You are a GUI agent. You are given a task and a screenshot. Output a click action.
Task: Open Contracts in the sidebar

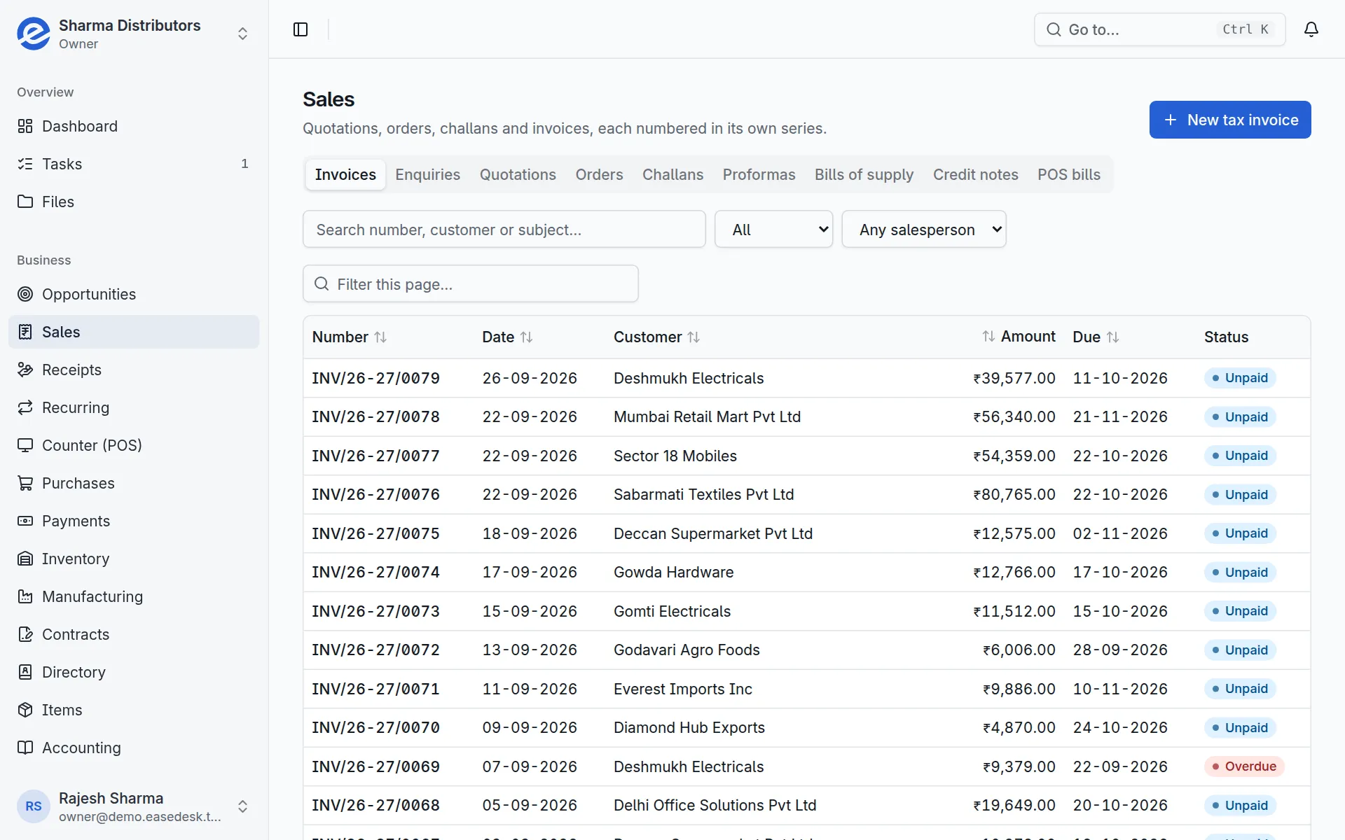[134, 634]
